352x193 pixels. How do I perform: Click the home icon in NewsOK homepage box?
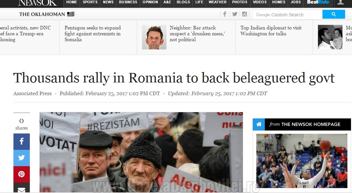click(x=259, y=124)
